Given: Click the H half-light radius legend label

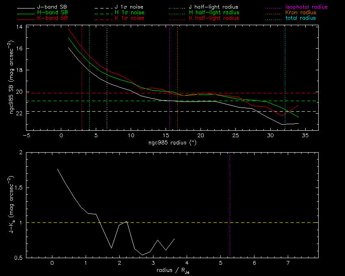Looking at the screenshot, I should tap(213, 13).
